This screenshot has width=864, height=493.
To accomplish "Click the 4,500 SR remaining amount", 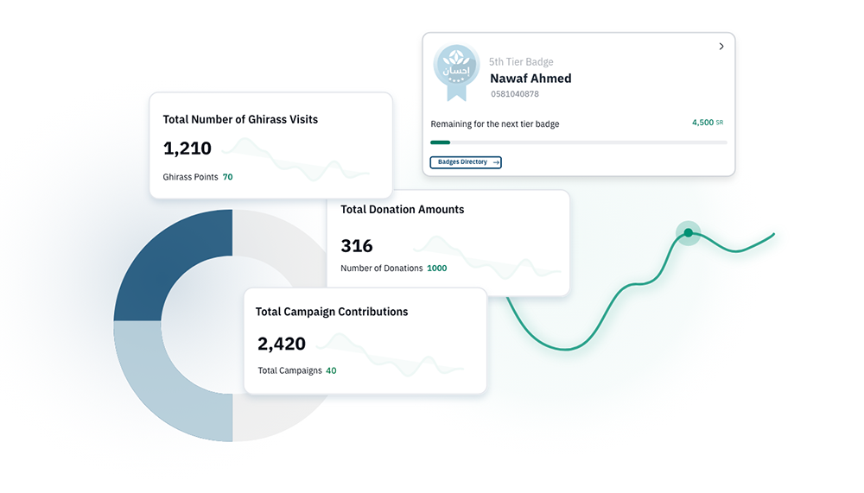I will [x=708, y=123].
